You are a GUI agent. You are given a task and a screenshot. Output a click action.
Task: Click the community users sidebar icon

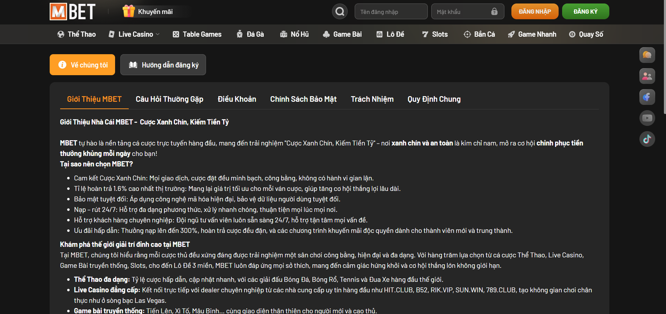coord(647,76)
